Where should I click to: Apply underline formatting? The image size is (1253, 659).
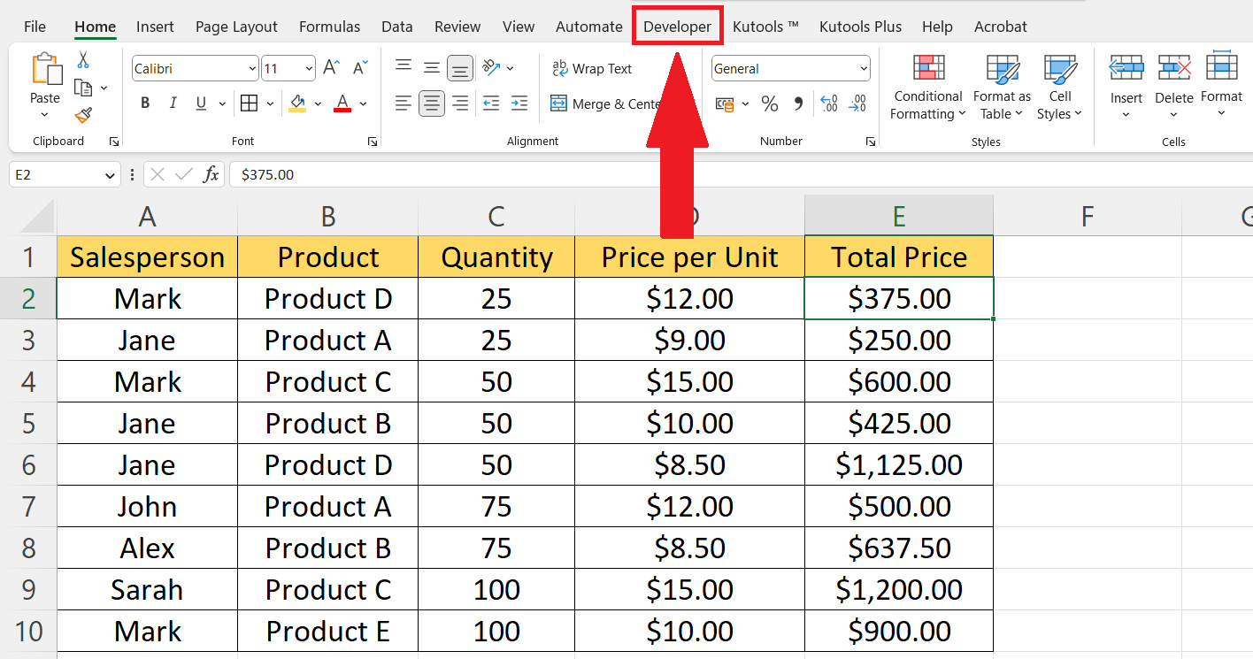point(201,103)
